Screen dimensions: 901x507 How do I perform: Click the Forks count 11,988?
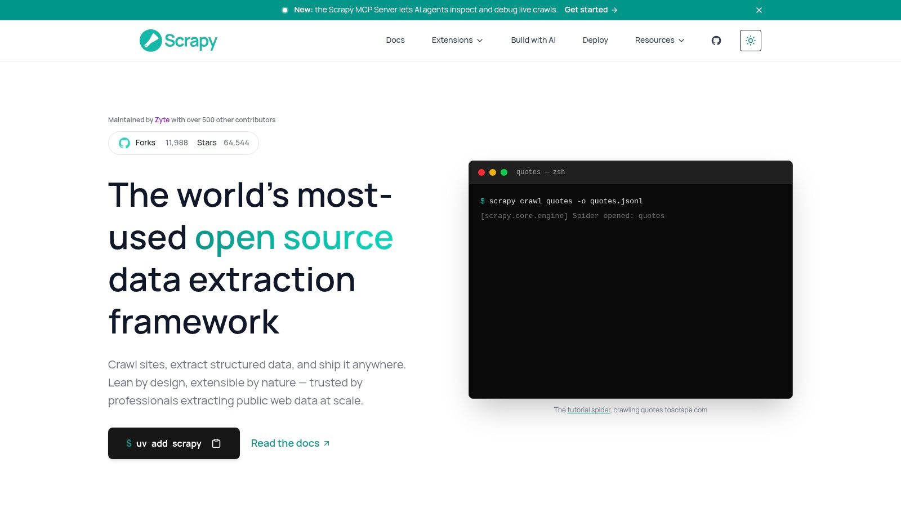click(x=177, y=143)
